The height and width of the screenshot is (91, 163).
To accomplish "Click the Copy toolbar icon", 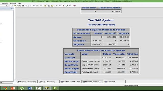I will [34, 6].
